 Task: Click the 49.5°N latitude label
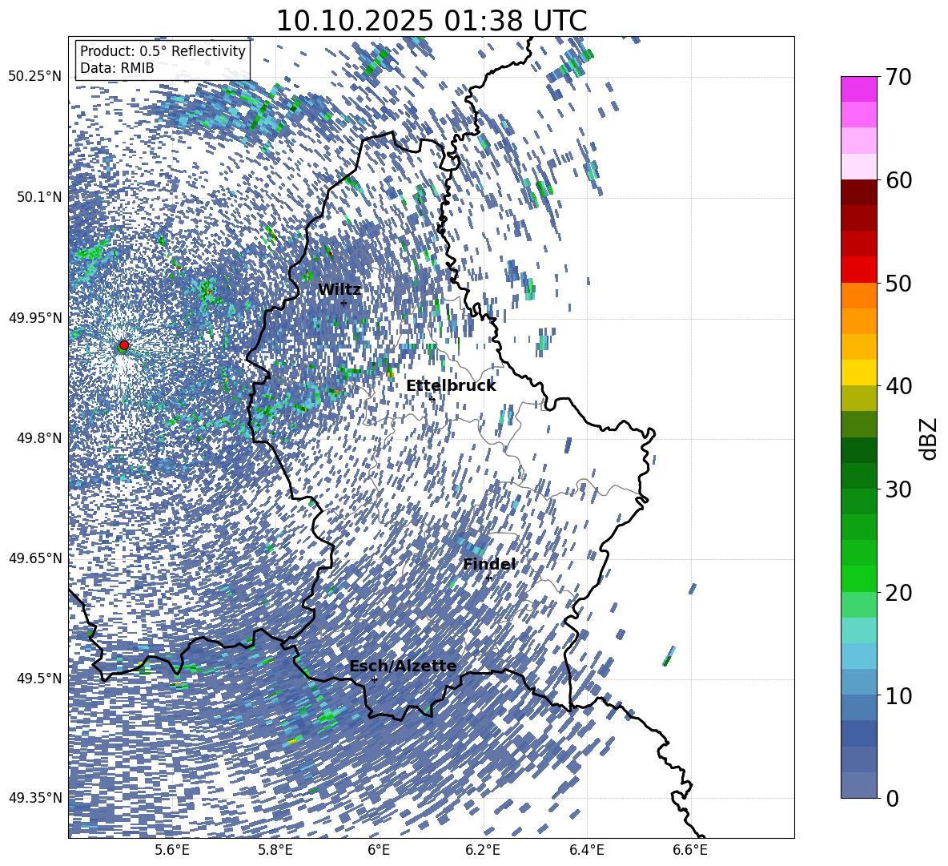pos(38,678)
